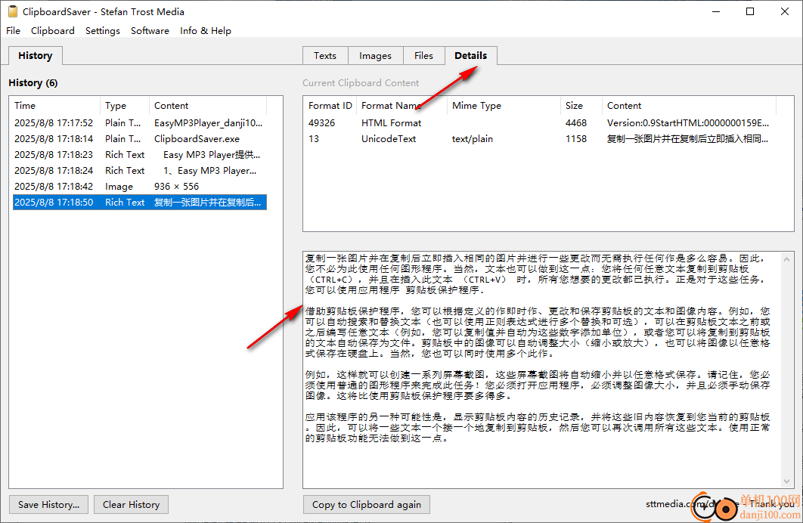Open the Software menu
The width and height of the screenshot is (803, 523).
(150, 31)
